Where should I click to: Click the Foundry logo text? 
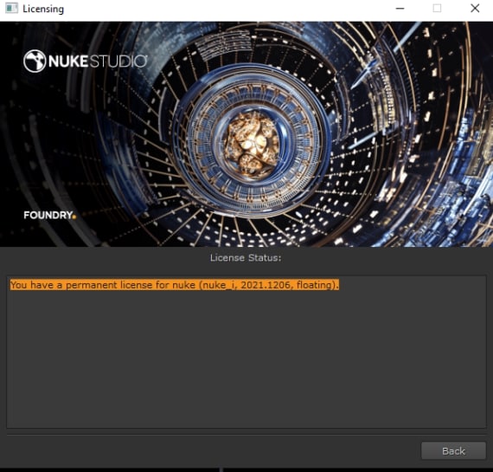49,215
